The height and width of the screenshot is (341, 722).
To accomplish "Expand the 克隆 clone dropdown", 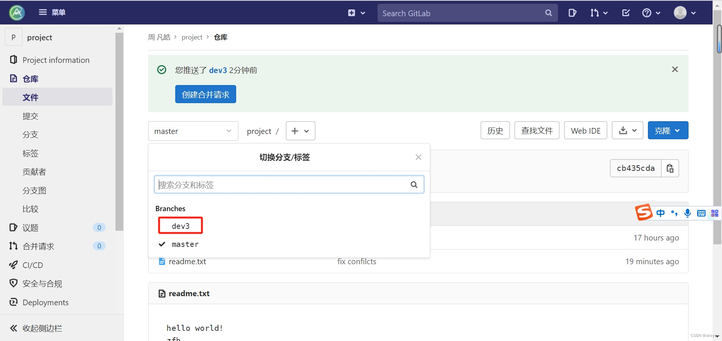I will coord(667,130).
